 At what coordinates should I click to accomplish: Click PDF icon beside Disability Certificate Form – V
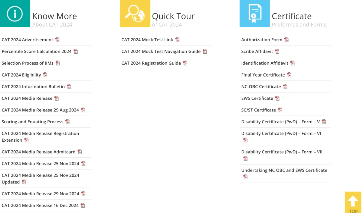coord(324,122)
